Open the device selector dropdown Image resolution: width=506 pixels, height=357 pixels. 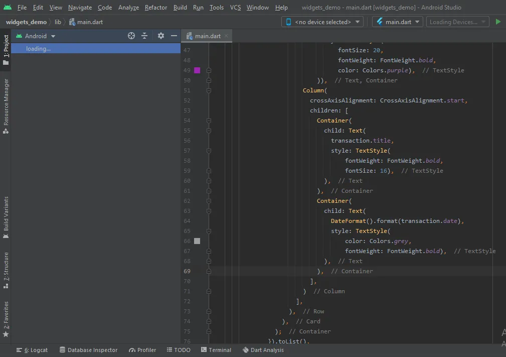[322, 22]
